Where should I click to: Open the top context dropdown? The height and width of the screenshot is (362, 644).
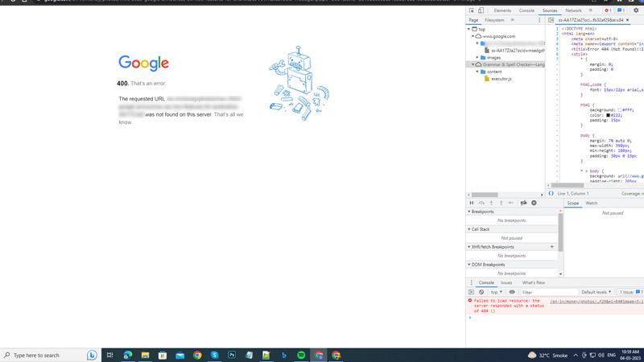(496, 292)
